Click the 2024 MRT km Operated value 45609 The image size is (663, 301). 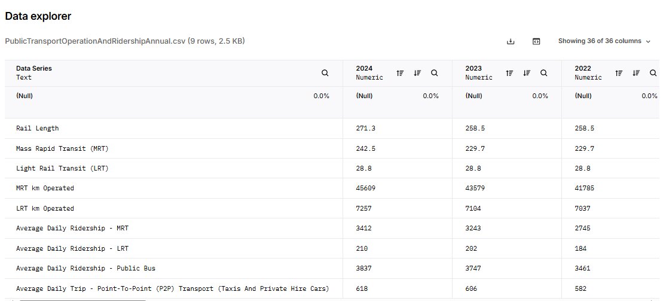[x=366, y=188]
